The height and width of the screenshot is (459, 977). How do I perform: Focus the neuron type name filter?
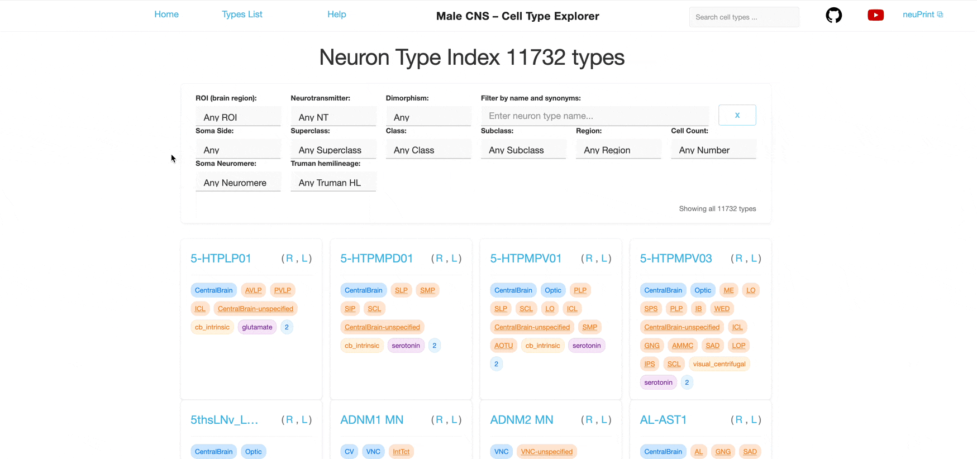click(594, 116)
